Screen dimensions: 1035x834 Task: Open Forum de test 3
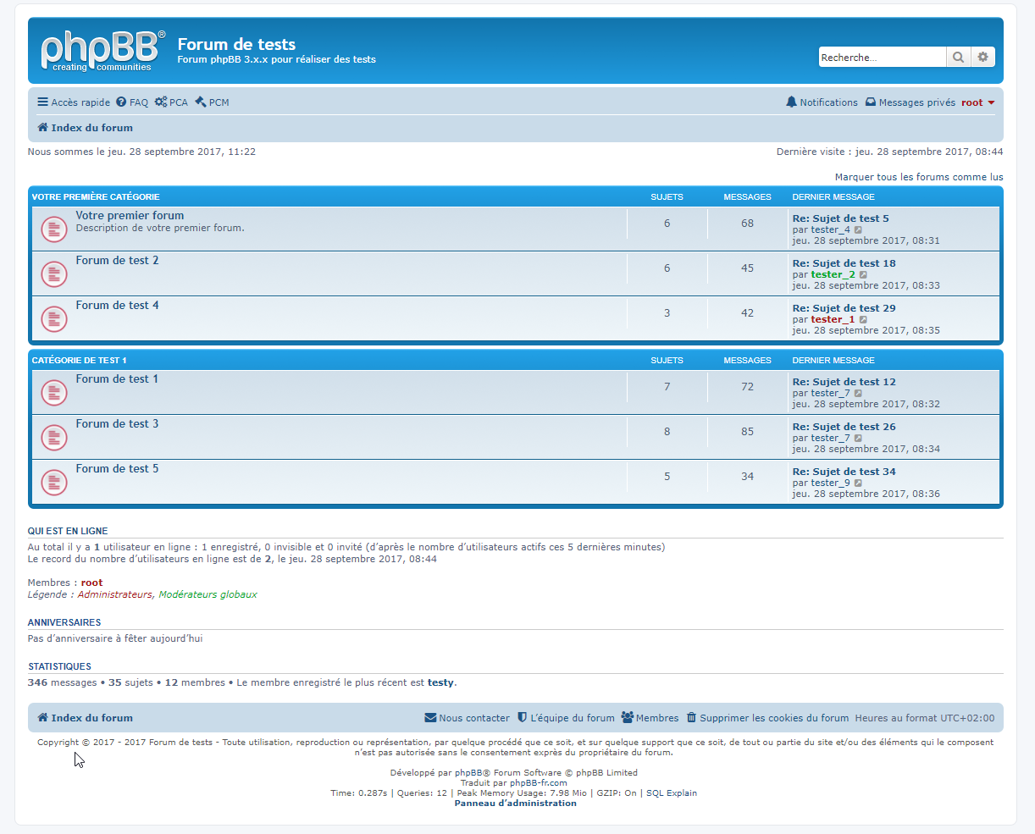coord(117,423)
